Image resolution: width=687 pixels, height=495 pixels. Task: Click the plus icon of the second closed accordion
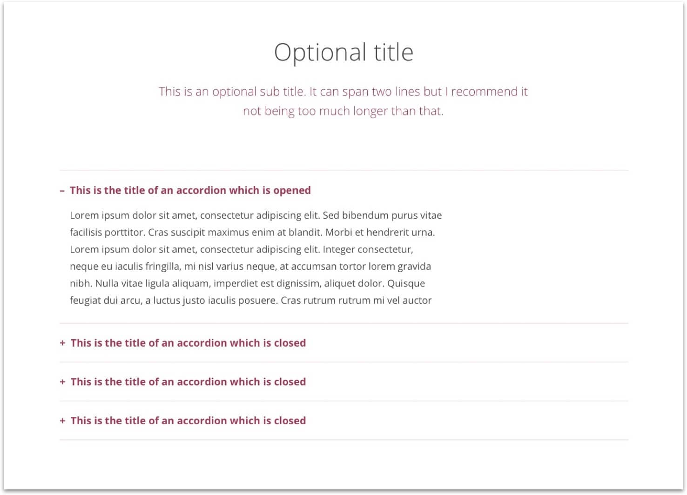click(x=62, y=382)
